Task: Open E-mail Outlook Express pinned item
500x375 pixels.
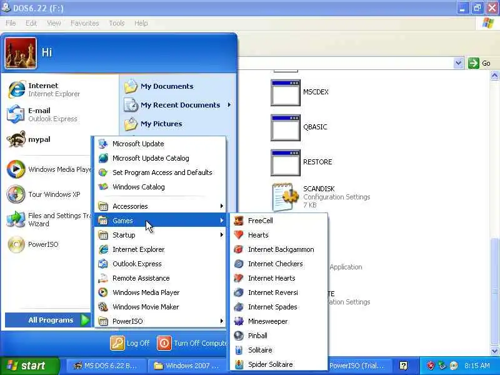Action: pyautogui.click(x=42, y=114)
